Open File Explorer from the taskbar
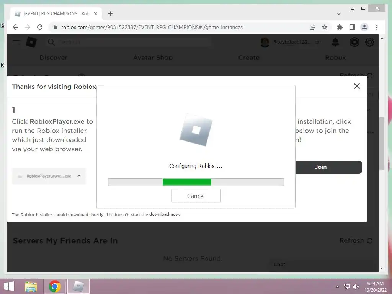The height and width of the screenshot is (294, 392). (x=31, y=286)
